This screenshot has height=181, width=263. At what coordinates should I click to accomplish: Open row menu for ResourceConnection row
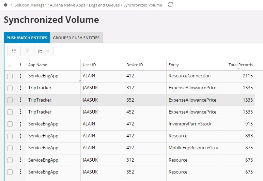(x=20, y=76)
